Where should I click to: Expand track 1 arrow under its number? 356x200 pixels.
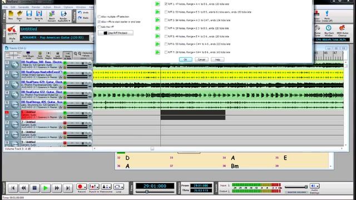(x=7, y=67)
